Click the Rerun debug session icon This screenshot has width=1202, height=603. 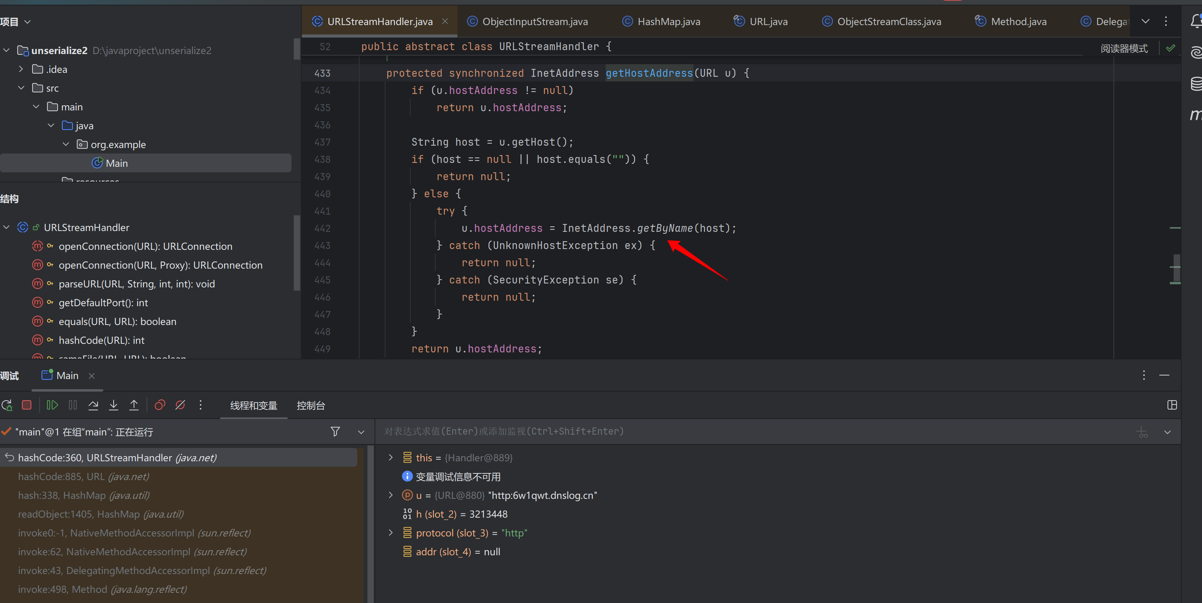(x=7, y=405)
